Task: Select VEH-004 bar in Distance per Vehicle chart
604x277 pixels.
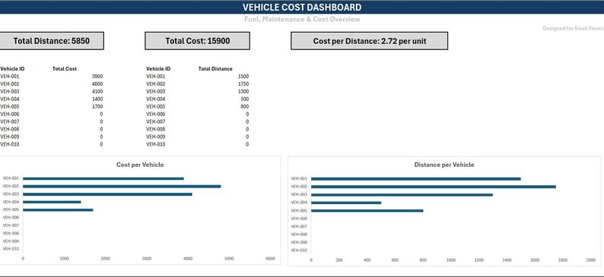Action: [x=346, y=203]
